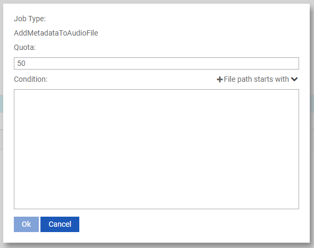This screenshot has width=314, height=248.
Task: Click the dimmed page area below the dialog
Action: (157, 245)
